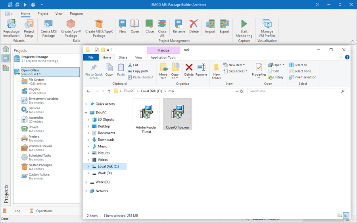Image resolution: width=357 pixels, height=223 pixels.
Task: Click Close All projects
Action: click(162, 28)
